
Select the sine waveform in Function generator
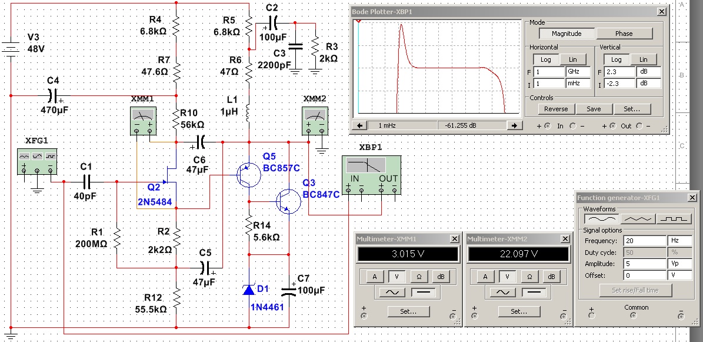pos(602,219)
